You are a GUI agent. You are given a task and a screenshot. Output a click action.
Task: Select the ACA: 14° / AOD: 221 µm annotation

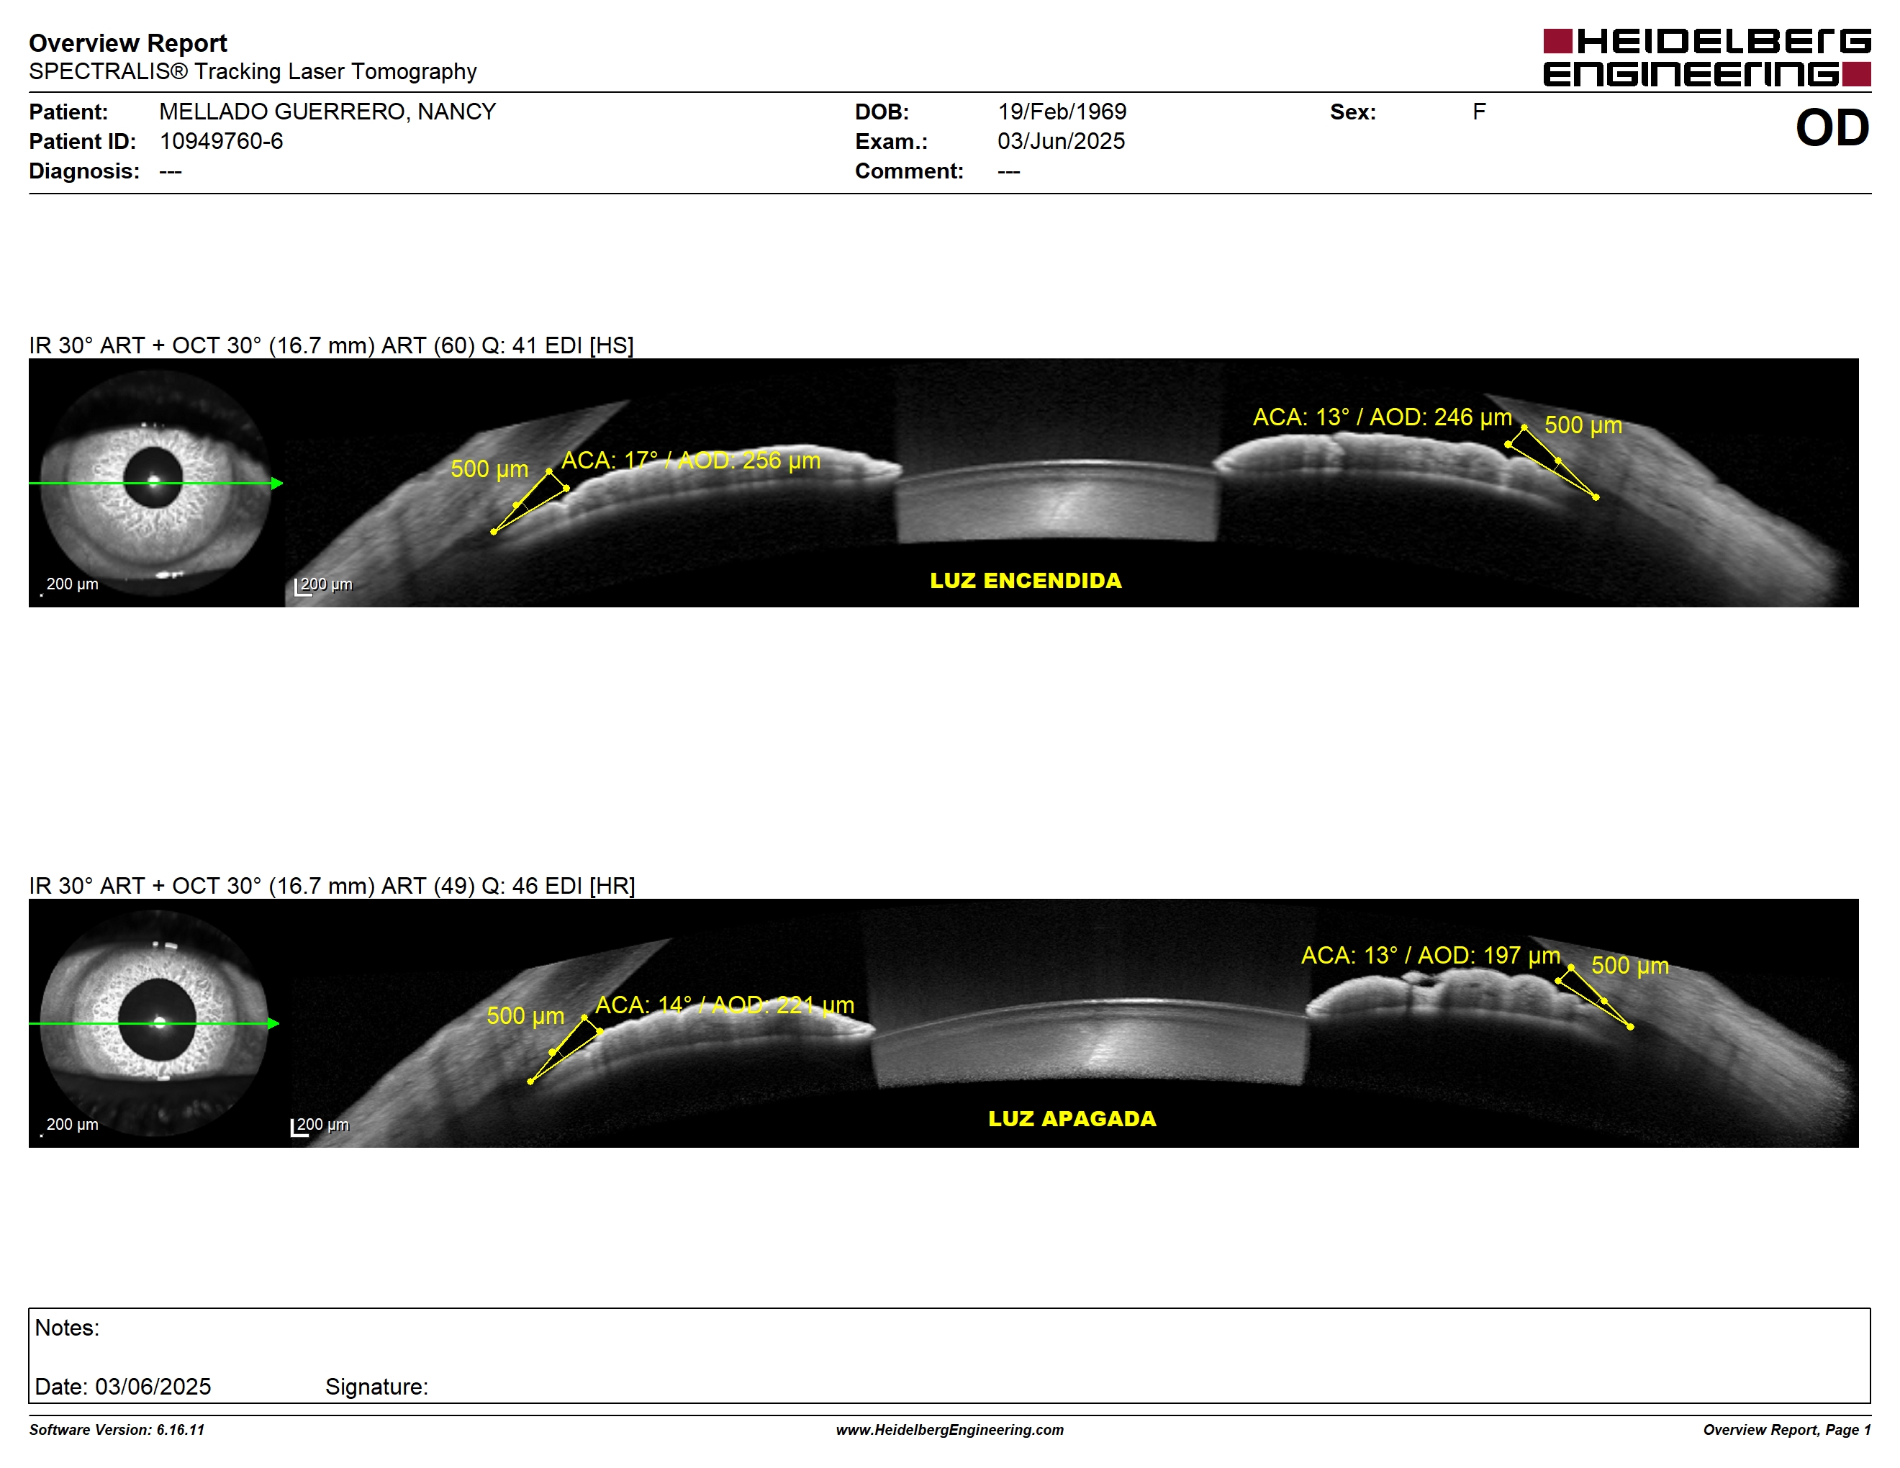click(x=725, y=1005)
